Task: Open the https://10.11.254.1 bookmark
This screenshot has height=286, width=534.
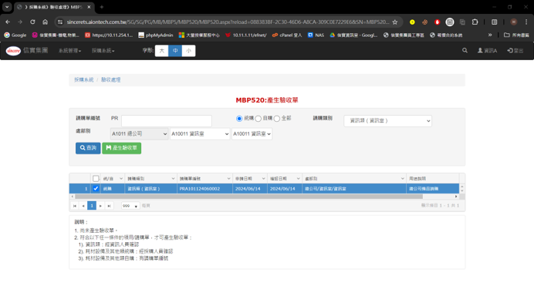Action: (109, 35)
